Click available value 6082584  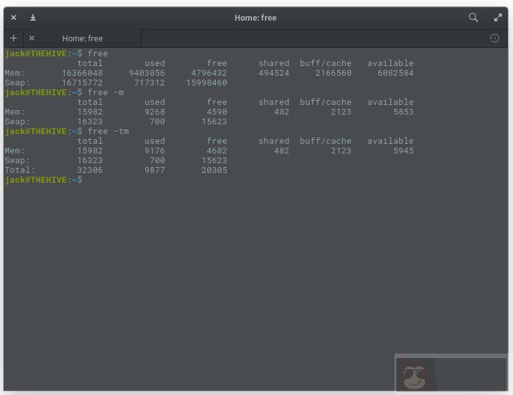[x=396, y=73]
